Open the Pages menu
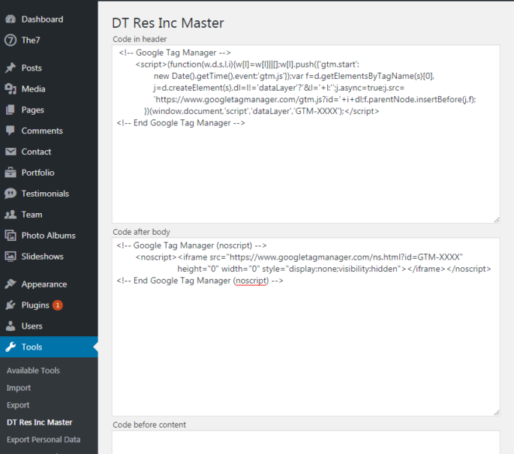 tap(32, 110)
